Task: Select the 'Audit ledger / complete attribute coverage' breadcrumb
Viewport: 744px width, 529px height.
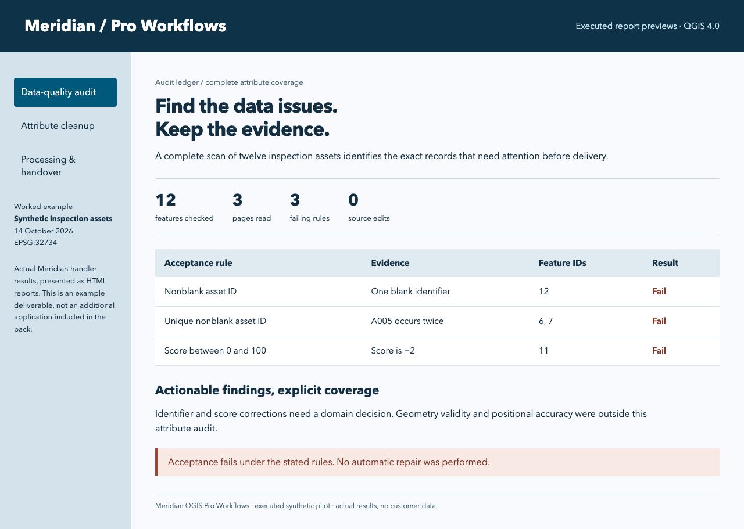Action: pos(229,82)
